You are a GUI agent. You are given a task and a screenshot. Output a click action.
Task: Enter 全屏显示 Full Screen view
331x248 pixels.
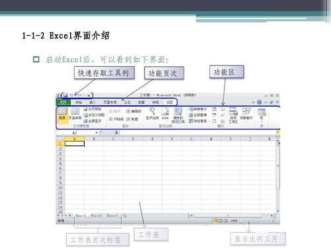[93, 121]
